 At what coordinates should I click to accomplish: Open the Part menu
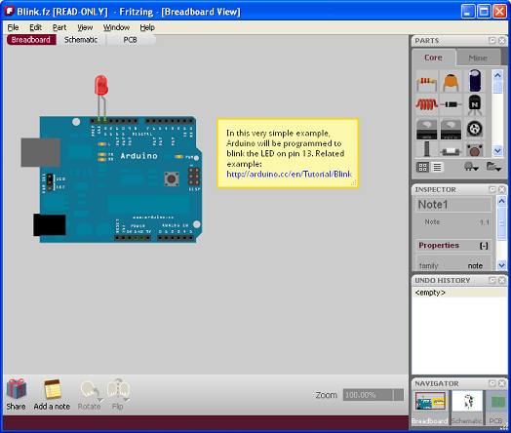coord(59,27)
